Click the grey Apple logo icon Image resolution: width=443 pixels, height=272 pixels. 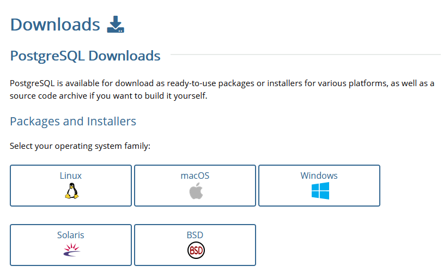(x=195, y=191)
